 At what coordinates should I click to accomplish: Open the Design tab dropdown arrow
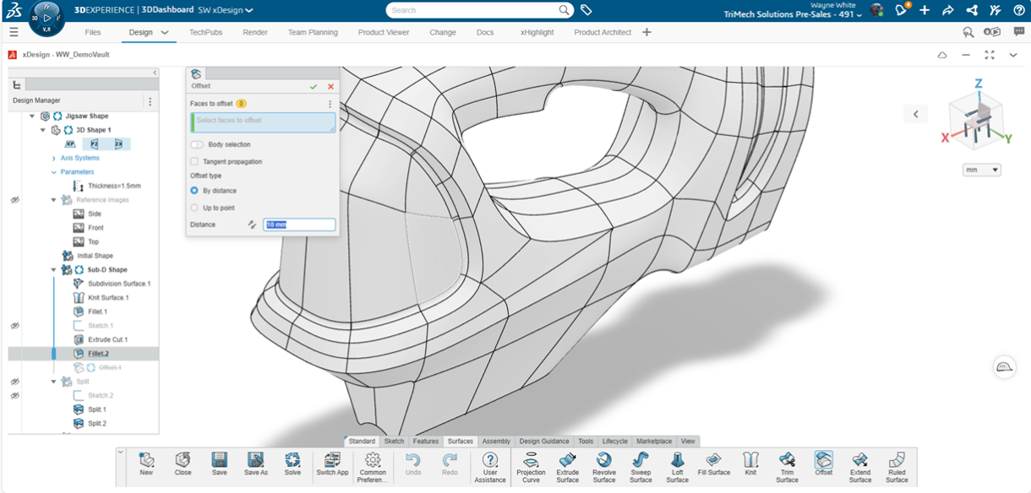pos(165,32)
